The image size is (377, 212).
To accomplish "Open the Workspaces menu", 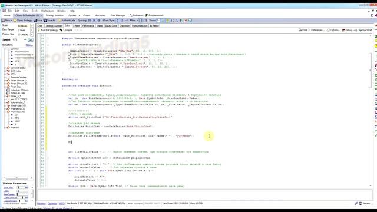I will (47, 11).
